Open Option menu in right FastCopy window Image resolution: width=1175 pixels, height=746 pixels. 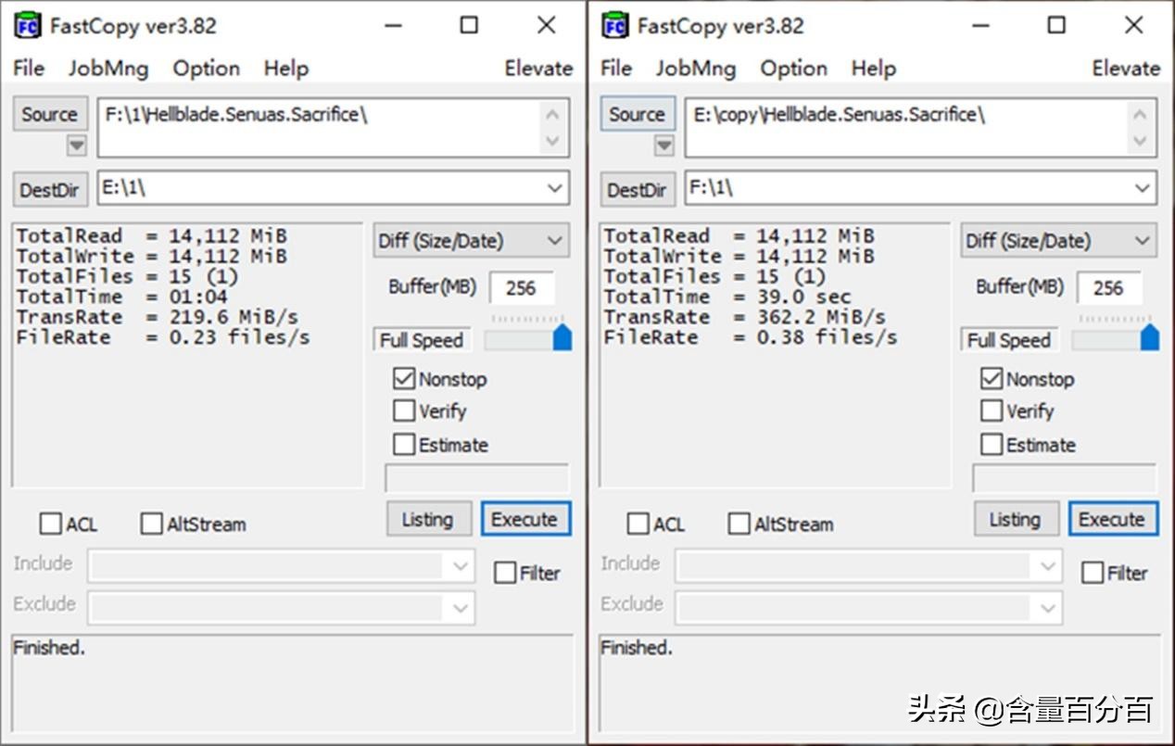pyautogui.click(x=794, y=68)
